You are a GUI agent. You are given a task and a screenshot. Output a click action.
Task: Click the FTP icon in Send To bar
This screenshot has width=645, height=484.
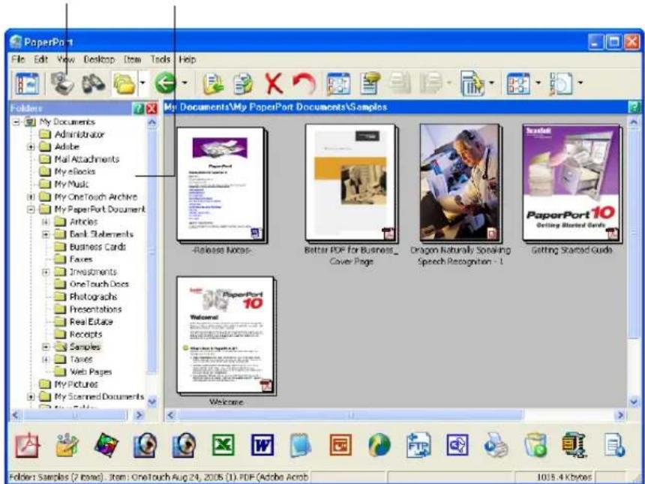click(418, 446)
